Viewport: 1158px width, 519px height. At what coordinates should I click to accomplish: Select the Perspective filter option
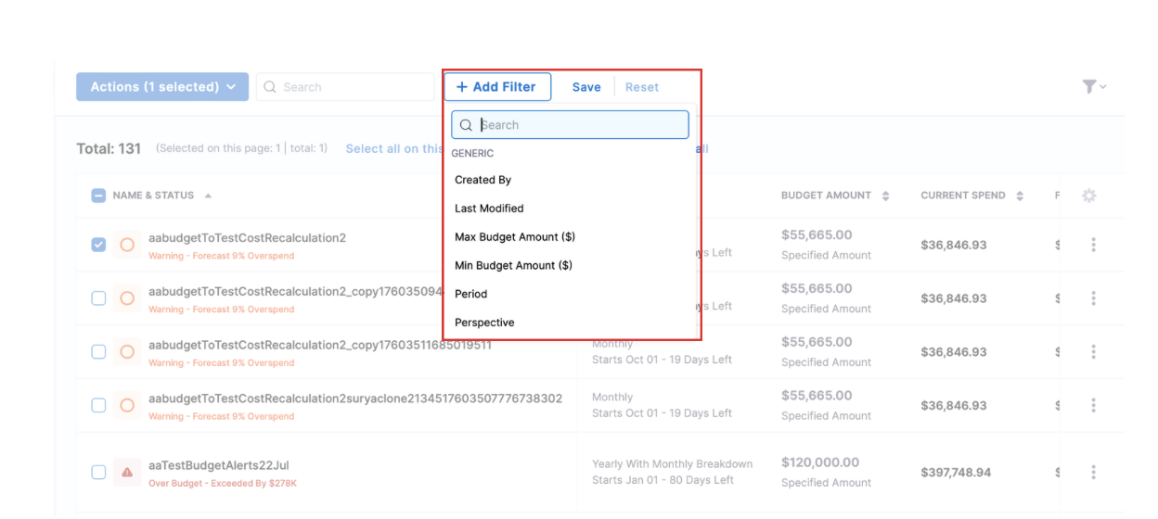click(484, 323)
